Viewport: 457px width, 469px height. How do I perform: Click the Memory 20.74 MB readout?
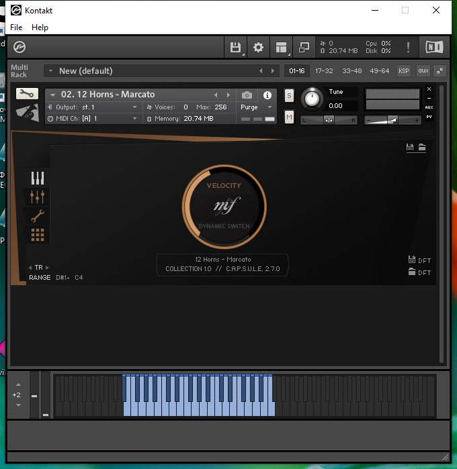[183, 119]
